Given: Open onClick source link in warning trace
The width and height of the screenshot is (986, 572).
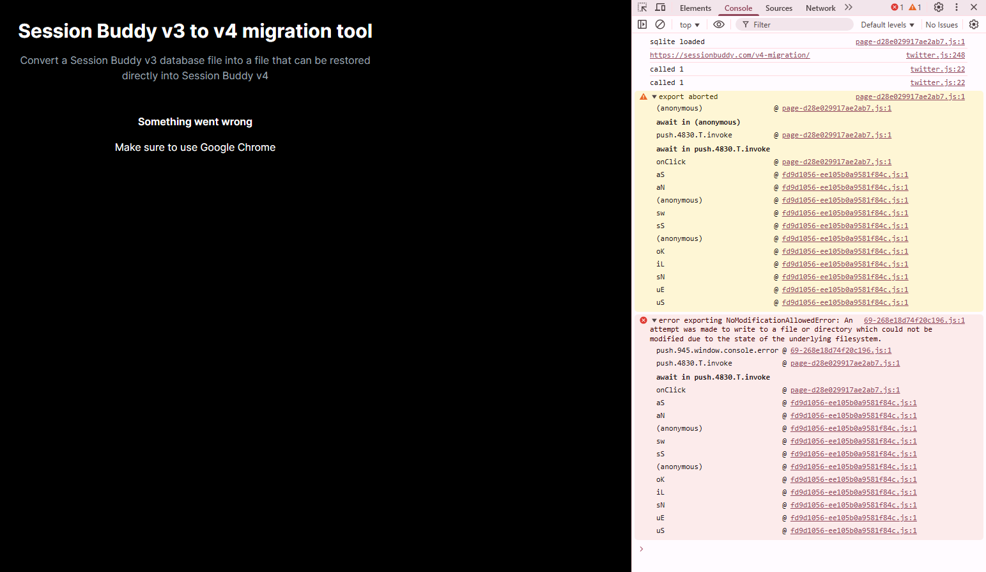Looking at the screenshot, I should [836, 162].
